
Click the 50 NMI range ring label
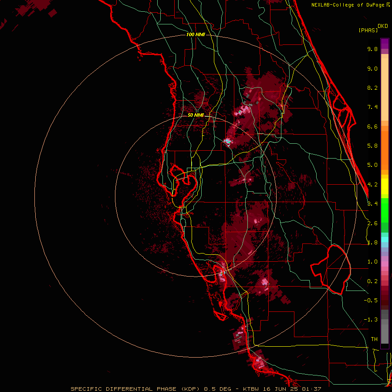(196, 115)
